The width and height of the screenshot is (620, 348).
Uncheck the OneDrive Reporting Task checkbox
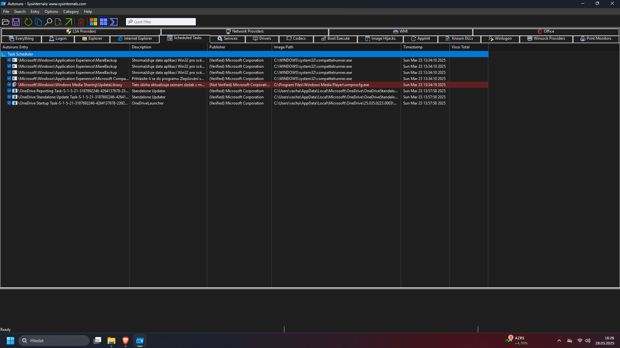[9, 91]
